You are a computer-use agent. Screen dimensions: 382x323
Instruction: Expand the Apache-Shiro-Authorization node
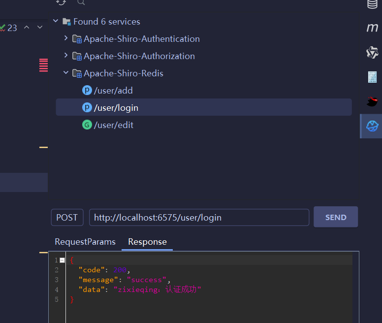click(65, 55)
